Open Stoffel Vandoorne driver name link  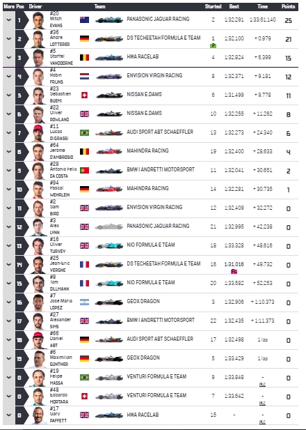point(61,58)
